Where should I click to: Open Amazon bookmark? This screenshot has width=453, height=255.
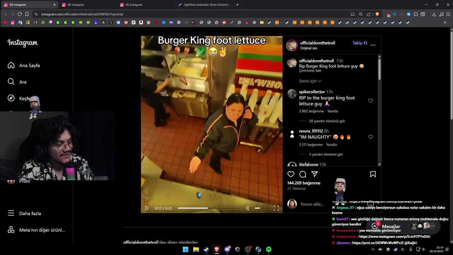pos(141,22)
